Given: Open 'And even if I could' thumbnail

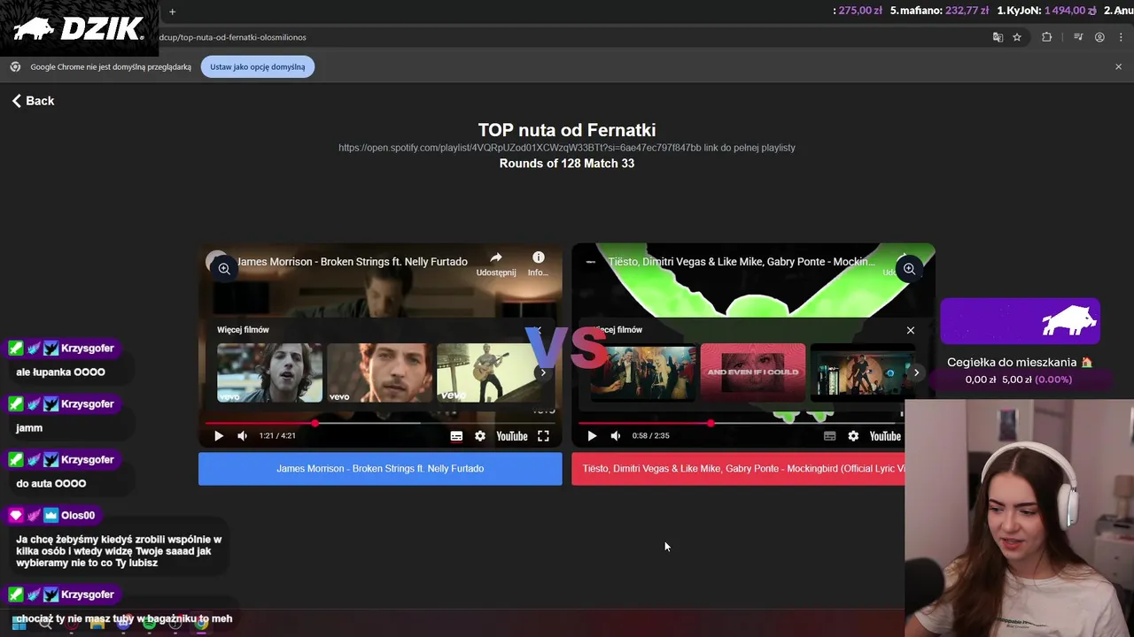Looking at the screenshot, I should 753,372.
